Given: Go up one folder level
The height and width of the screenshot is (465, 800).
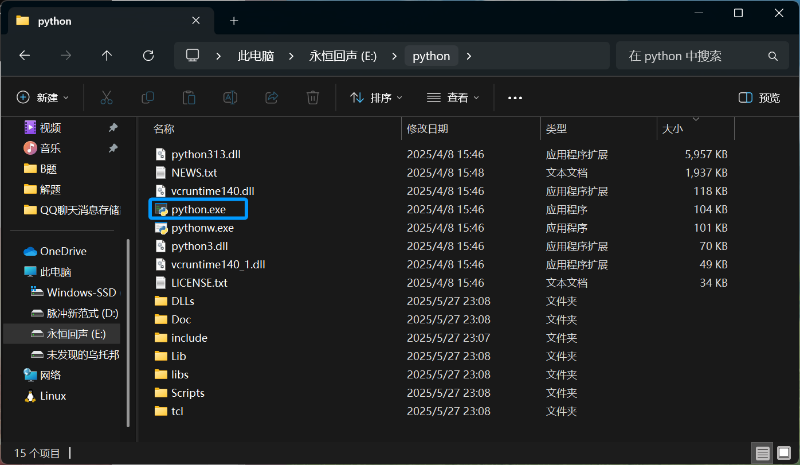Looking at the screenshot, I should click(x=107, y=56).
